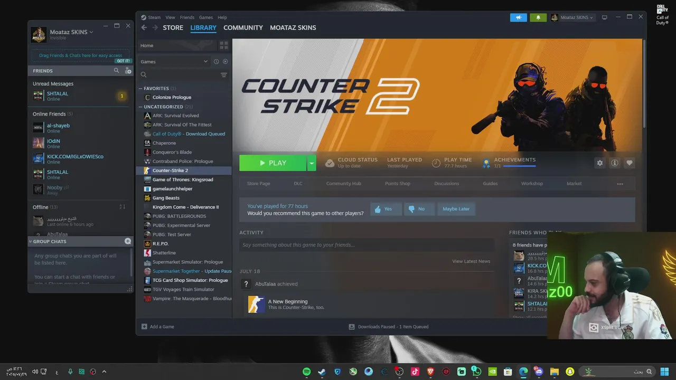Image resolution: width=676 pixels, height=380 pixels.
Task: Open the dropdown arrow next to PLAY
Action: [x=312, y=163]
